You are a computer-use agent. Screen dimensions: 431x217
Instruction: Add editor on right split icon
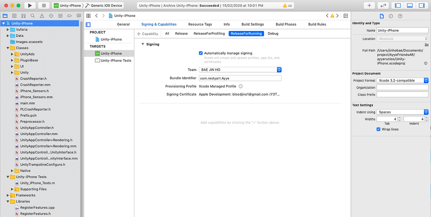point(346,16)
